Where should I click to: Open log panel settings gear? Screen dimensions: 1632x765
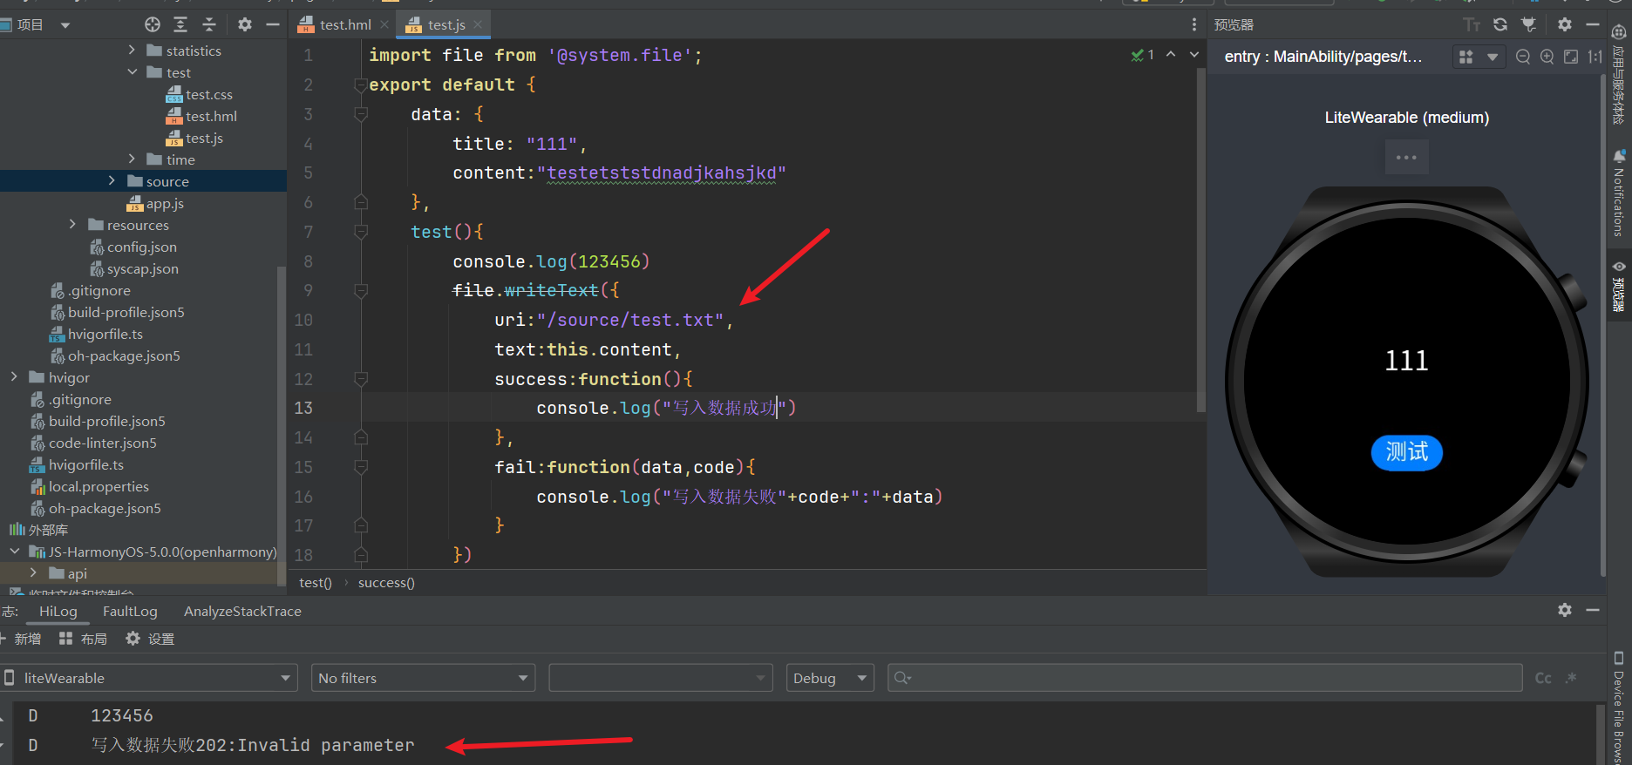tap(1565, 610)
